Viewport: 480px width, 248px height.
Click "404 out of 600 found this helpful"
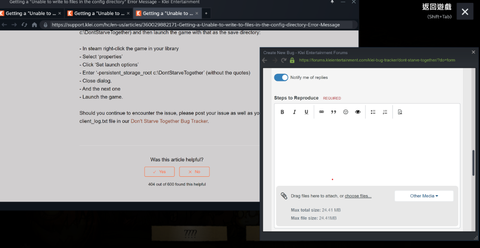click(177, 184)
